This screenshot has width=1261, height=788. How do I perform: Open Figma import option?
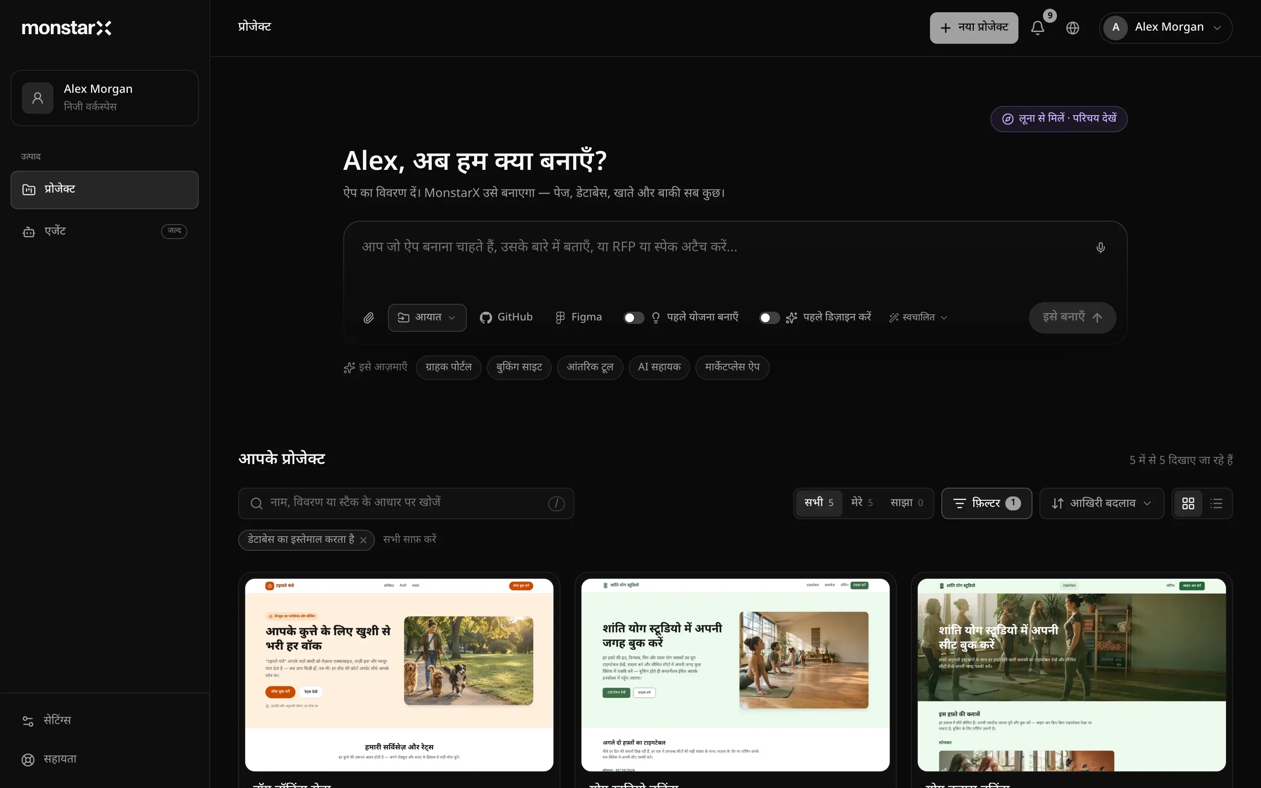click(x=578, y=317)
